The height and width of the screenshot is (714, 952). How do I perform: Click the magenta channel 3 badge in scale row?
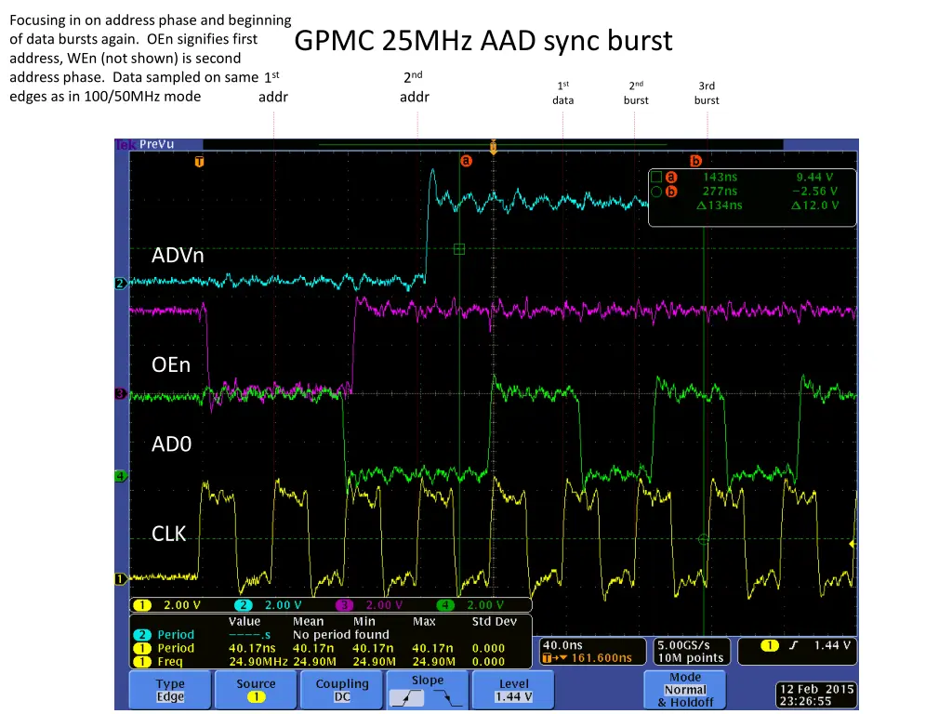pyautogui.click(x=344, y=604)
